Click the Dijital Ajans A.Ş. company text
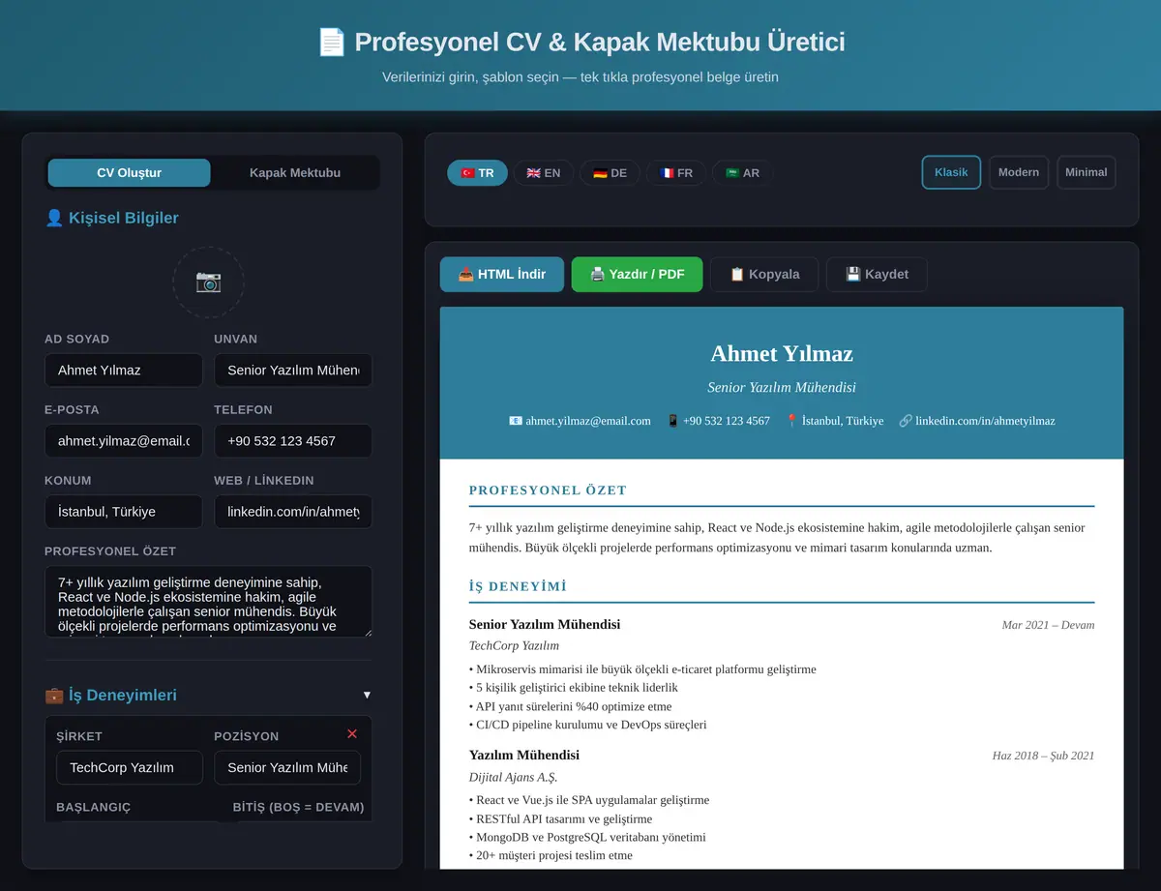The width and height of the screenshot is (1161, 891). click(513, 777)
